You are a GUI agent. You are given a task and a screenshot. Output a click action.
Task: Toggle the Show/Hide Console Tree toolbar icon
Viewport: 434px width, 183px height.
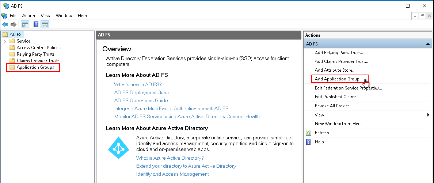click(25, 24)
